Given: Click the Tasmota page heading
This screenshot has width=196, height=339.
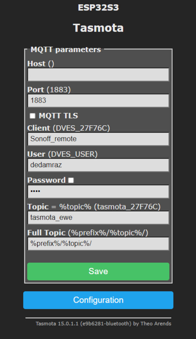Looking at the screenshot, I should pyautogui.click(x=98, y=28).
